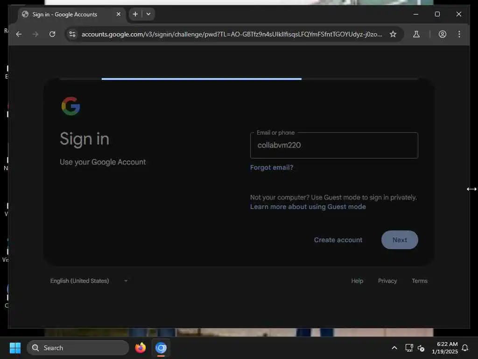478x359 pixels.
Task: Click the Google G logo
Action: pos(71,106)
